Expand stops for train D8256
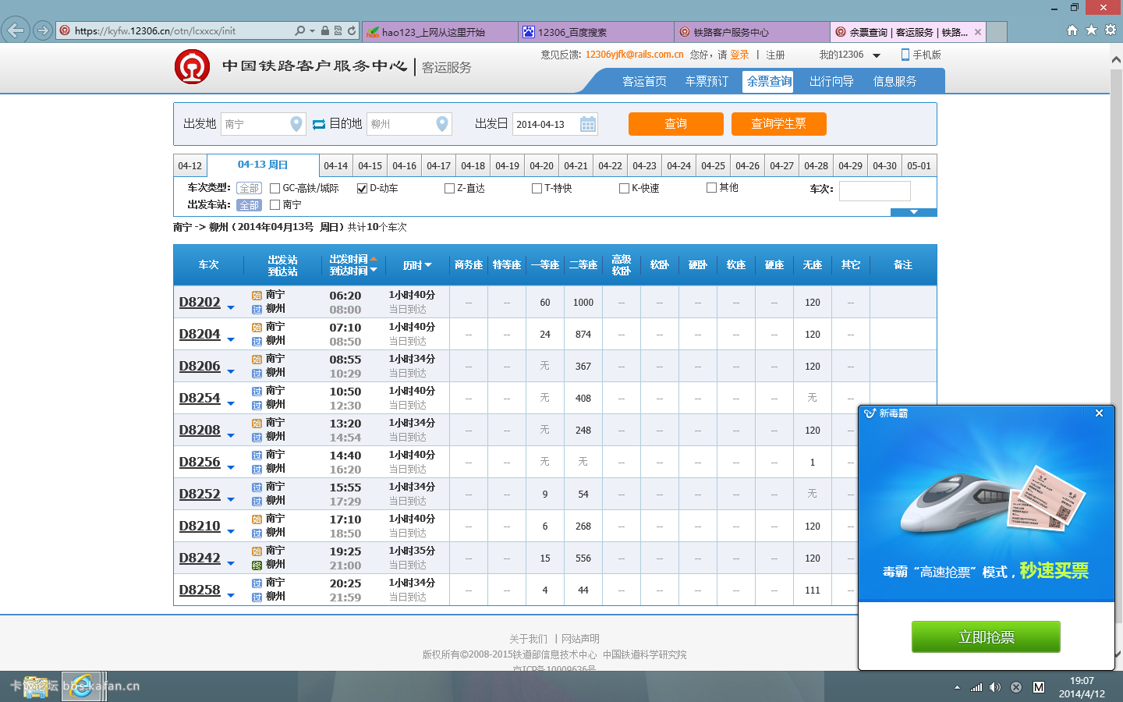Image resolution: width=1123 pixels, height=702 pixels. pyautogui.click(x=231, y=468)
